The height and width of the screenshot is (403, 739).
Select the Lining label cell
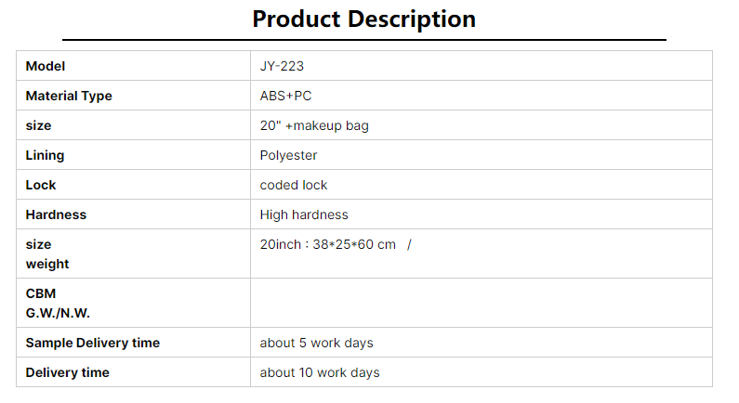coord(133,155)
